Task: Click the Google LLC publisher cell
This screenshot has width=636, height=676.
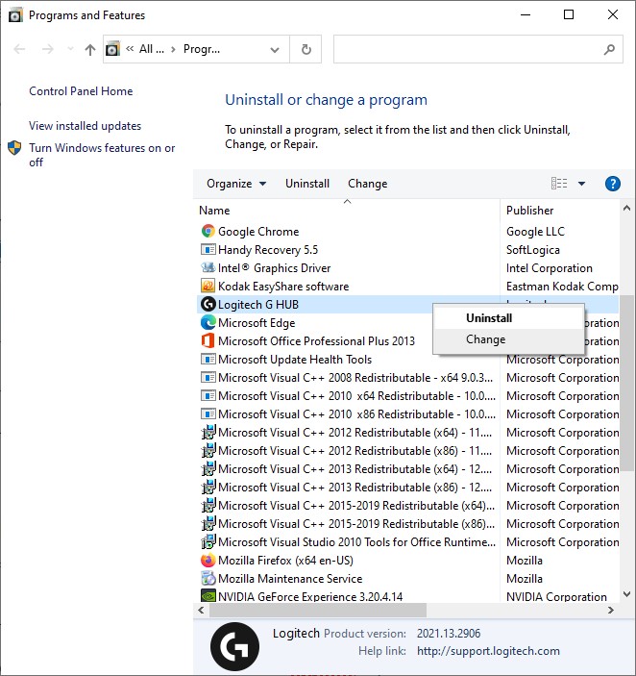Action: 535,232
